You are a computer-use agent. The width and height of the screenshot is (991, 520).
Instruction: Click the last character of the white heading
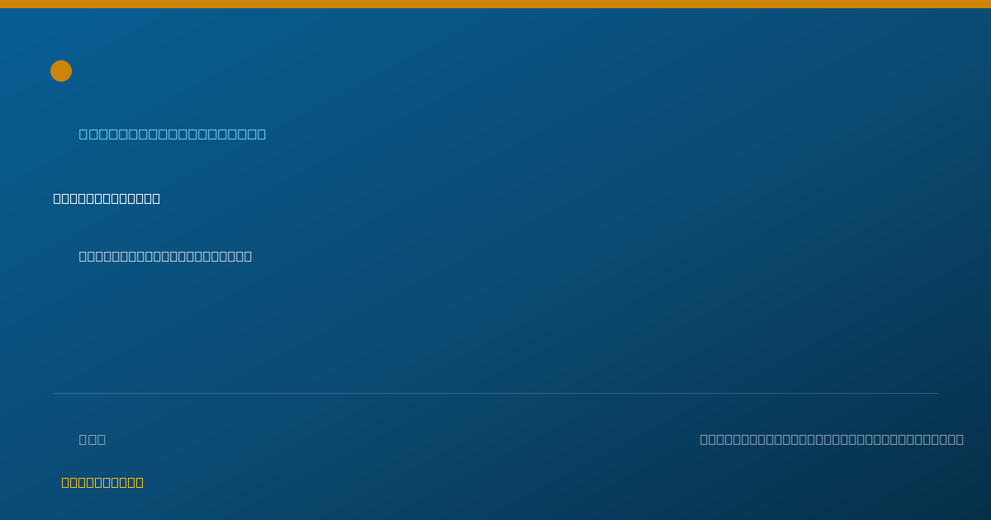155,198
